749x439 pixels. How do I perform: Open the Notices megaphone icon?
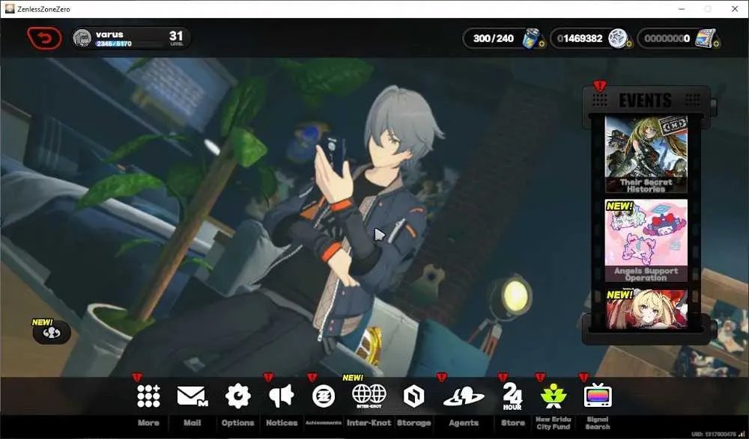pos(281,396)
